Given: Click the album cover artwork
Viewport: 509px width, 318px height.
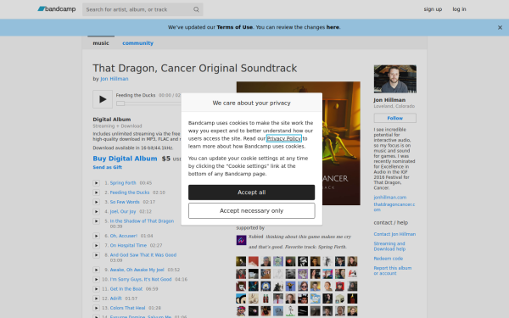Looking at the screenshot, I should [x=341, y=142].
